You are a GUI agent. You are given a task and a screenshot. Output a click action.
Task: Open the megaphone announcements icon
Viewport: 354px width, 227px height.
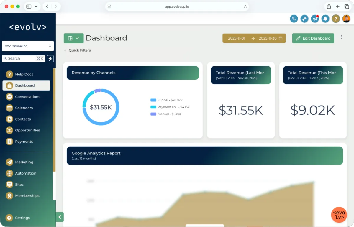[x=315, y=19]
